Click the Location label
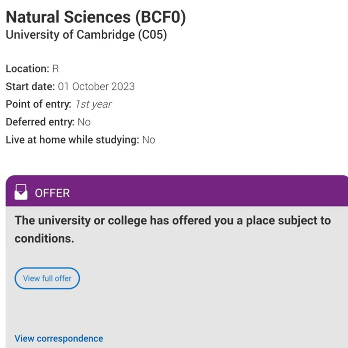 (27, 69)
